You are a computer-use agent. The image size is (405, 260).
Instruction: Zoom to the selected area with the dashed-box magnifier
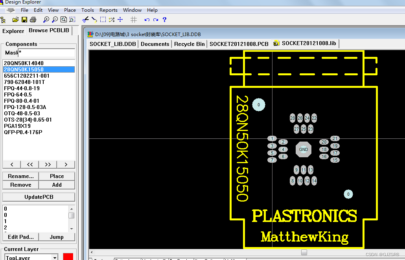(72, 20)
